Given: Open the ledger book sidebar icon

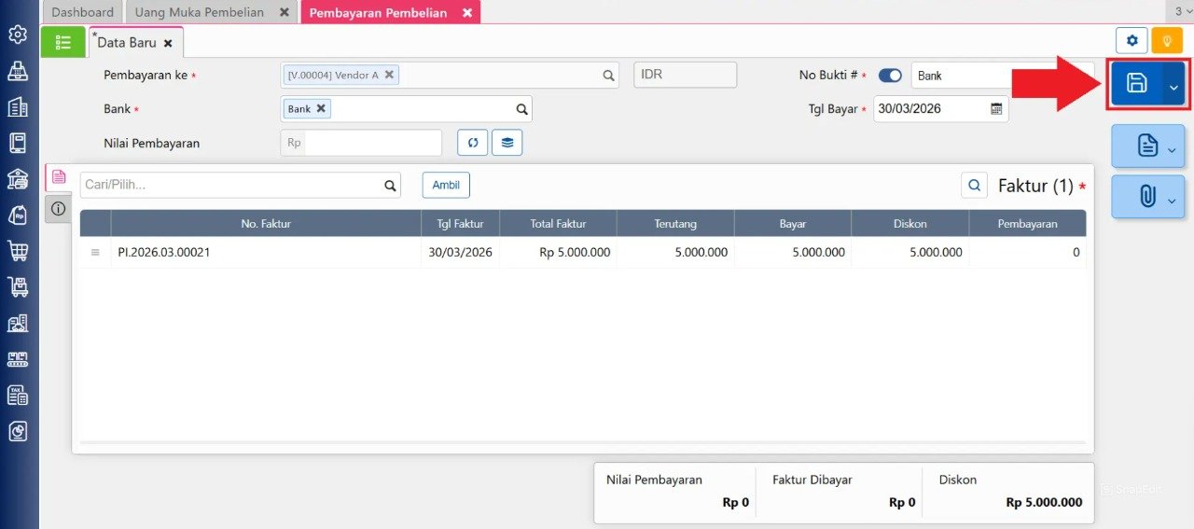Looking at the screenshot, I should tap(17, 143).
